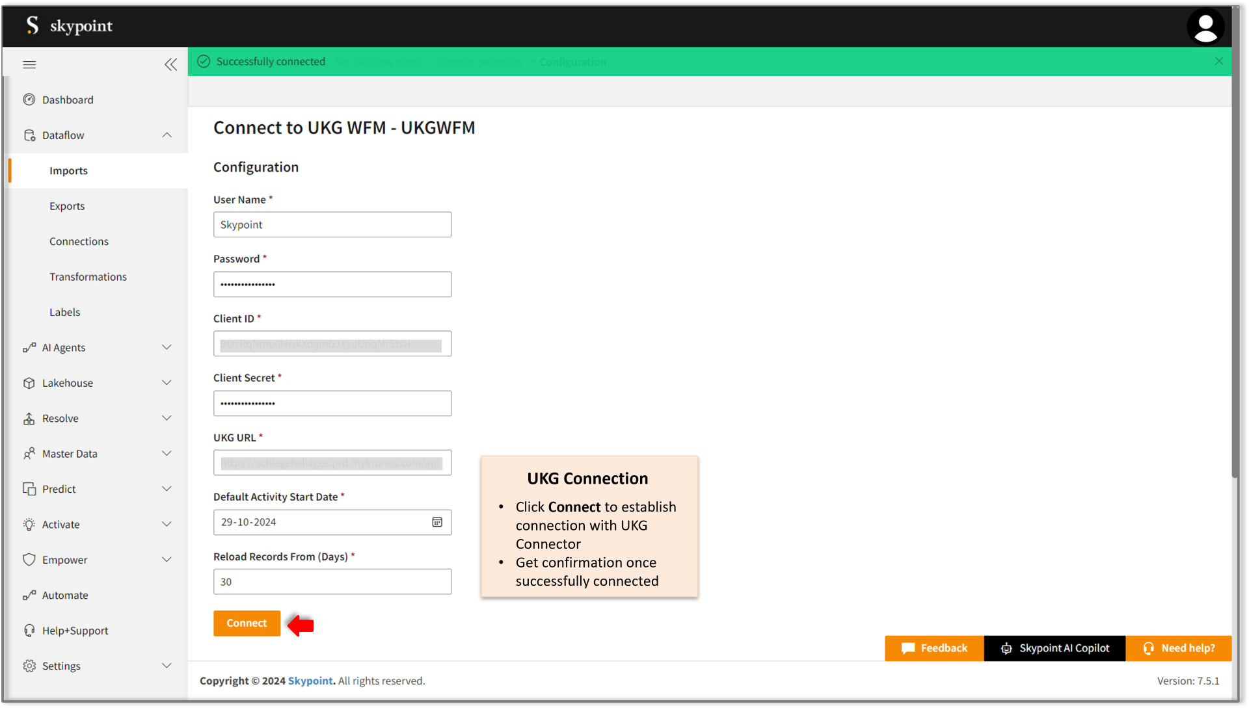Select the Exports menu item
This screenshot has width=1249, height=708.
(x=67, y=206)
